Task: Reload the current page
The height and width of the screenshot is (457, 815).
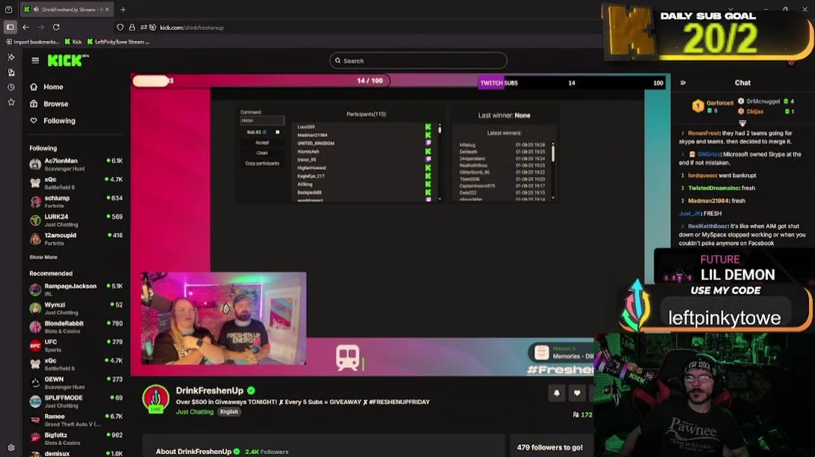Action: pos(56,27)
